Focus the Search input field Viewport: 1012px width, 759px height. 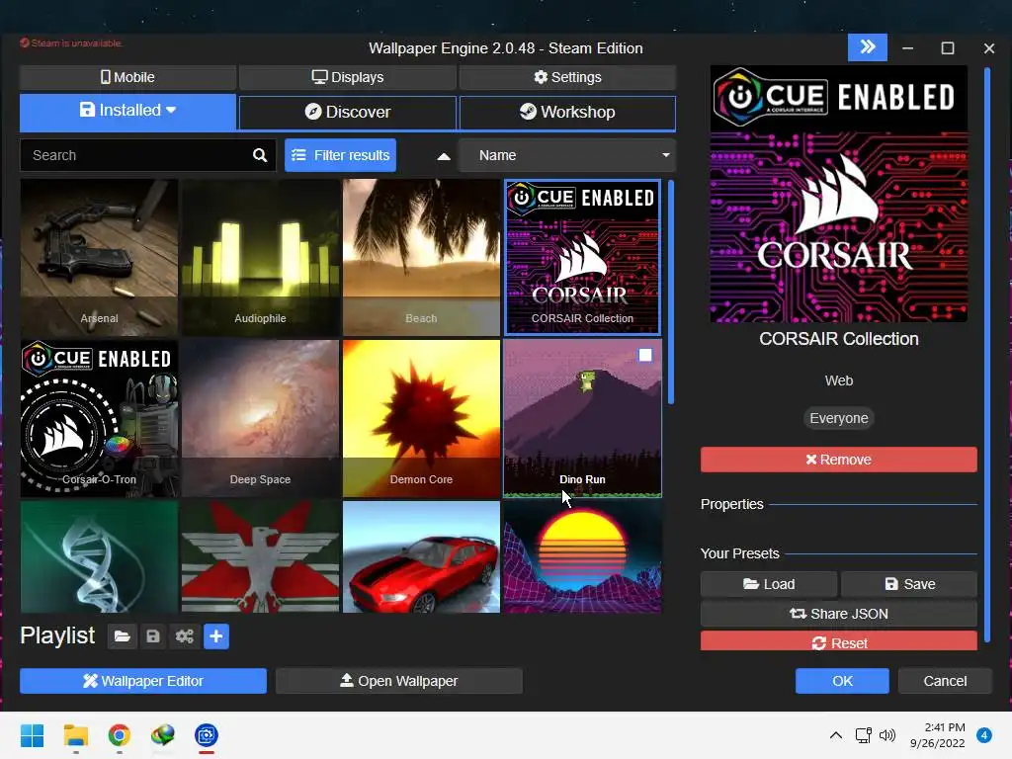pos(148,155)
